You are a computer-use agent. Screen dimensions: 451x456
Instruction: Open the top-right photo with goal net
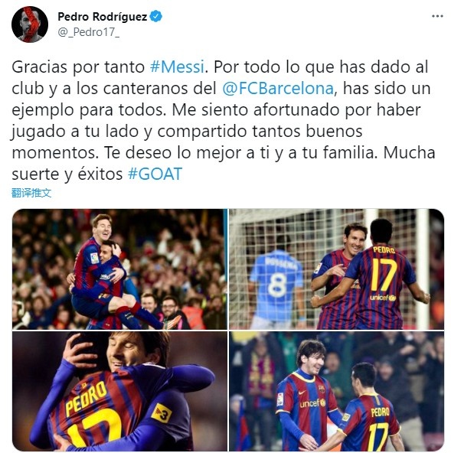point(337,269)
